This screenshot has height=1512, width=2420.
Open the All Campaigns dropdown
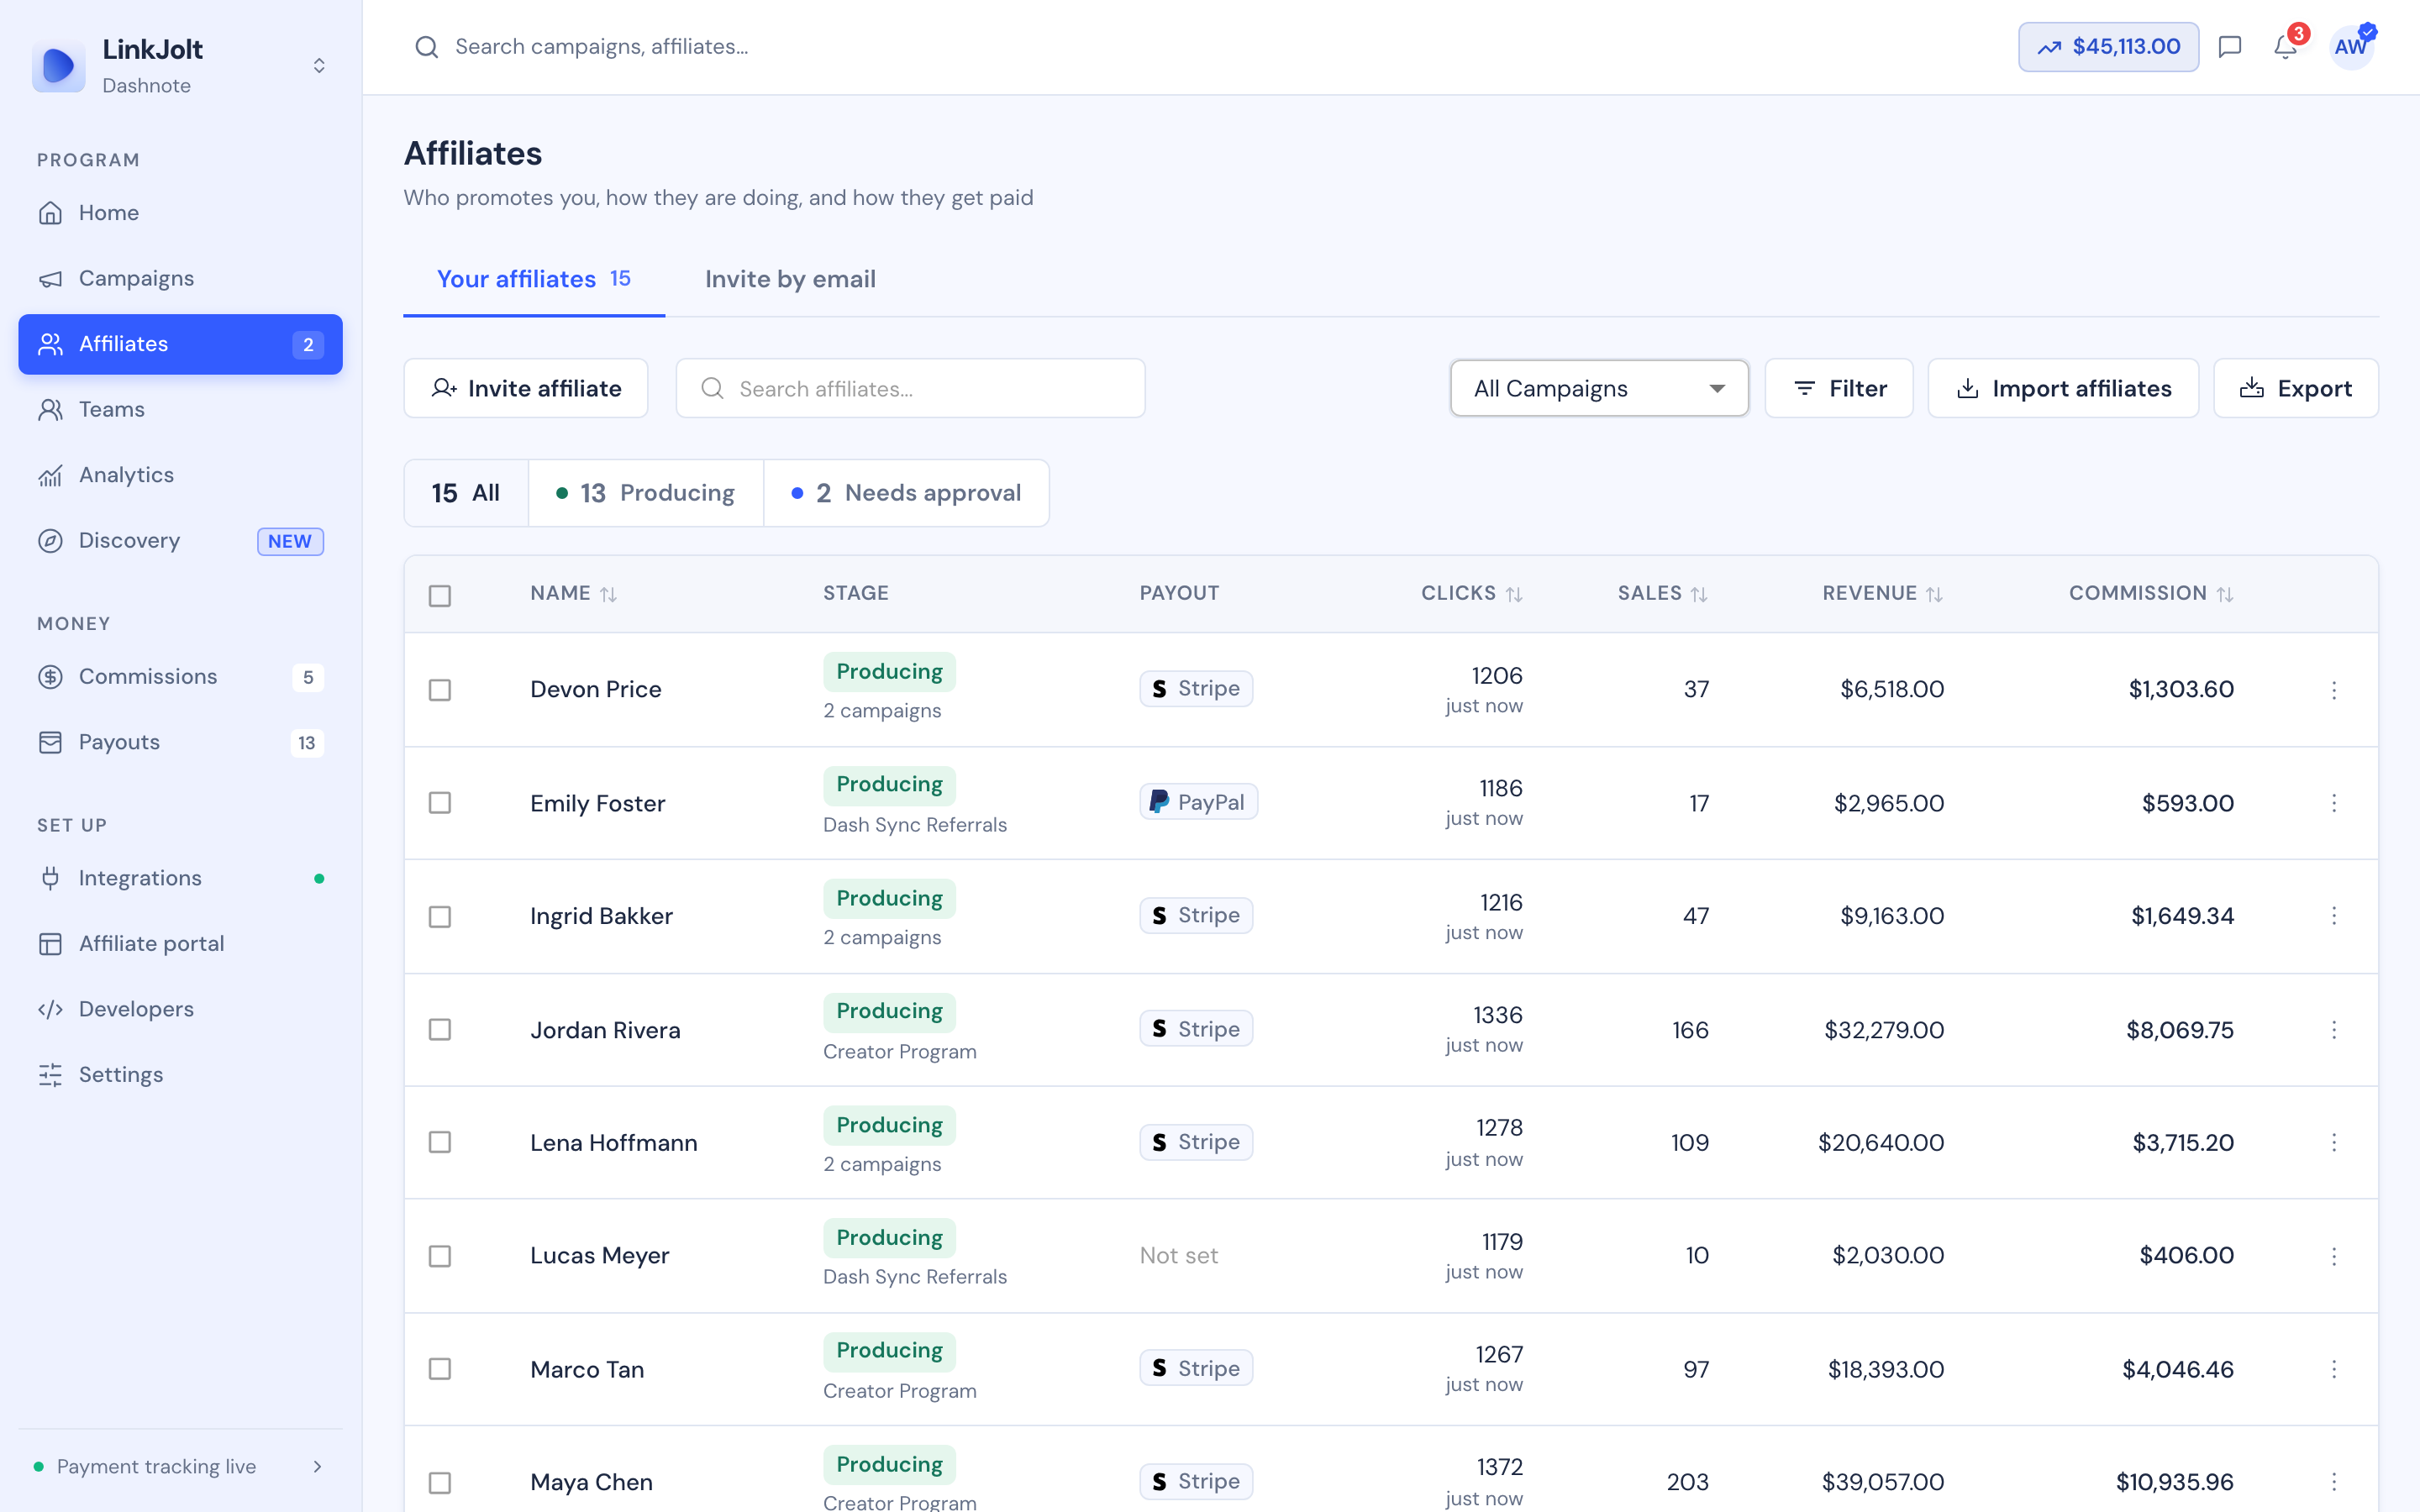[1599, 388]
